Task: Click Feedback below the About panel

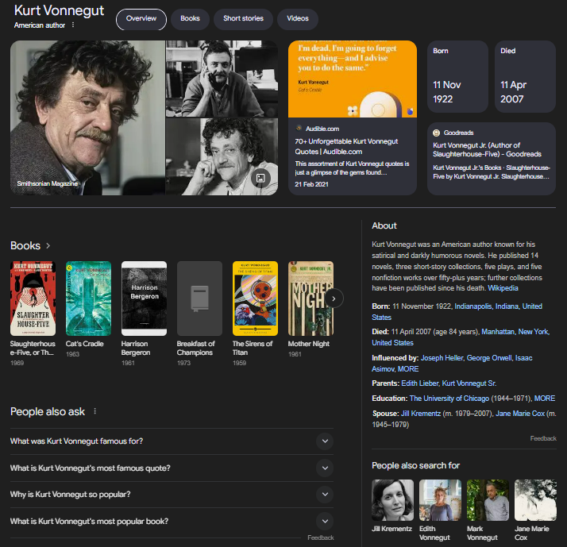Action: pyautogui.click(x=543, y=438)
